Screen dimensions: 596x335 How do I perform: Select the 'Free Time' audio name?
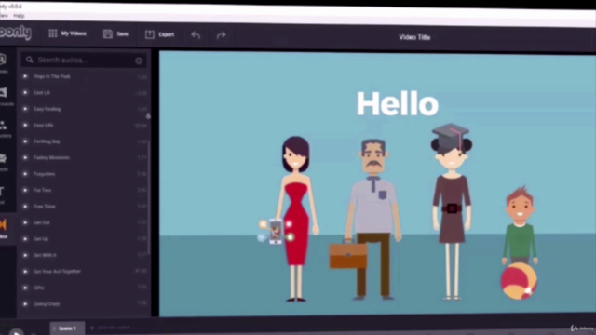click(x=45, y=207)
